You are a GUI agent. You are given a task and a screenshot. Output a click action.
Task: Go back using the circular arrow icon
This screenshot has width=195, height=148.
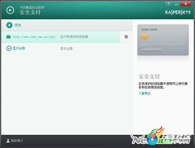[10, 10]
